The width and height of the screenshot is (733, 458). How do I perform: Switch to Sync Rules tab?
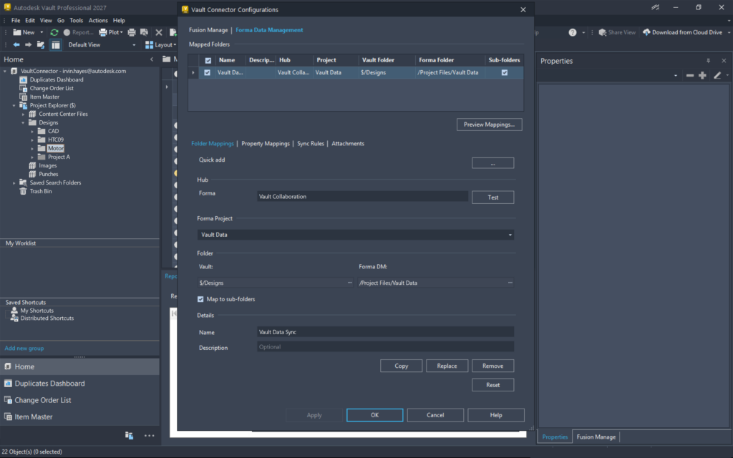point(311,143)
